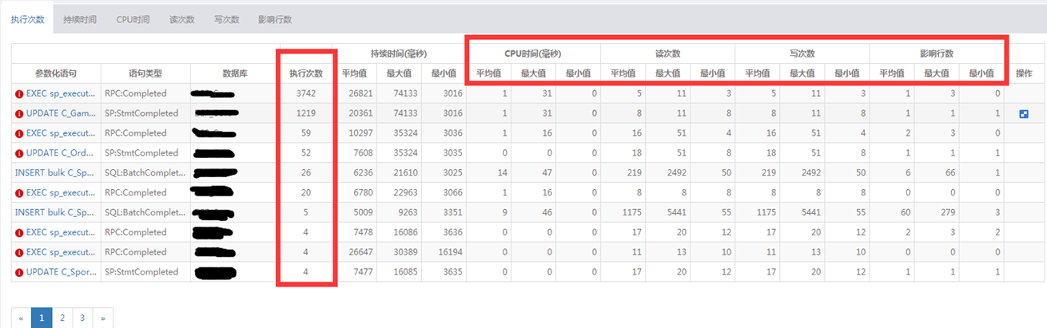Select the 影响行数 tab
Image resolution: width=1047 pixels, height=328 pixels.
pos(275,19)
